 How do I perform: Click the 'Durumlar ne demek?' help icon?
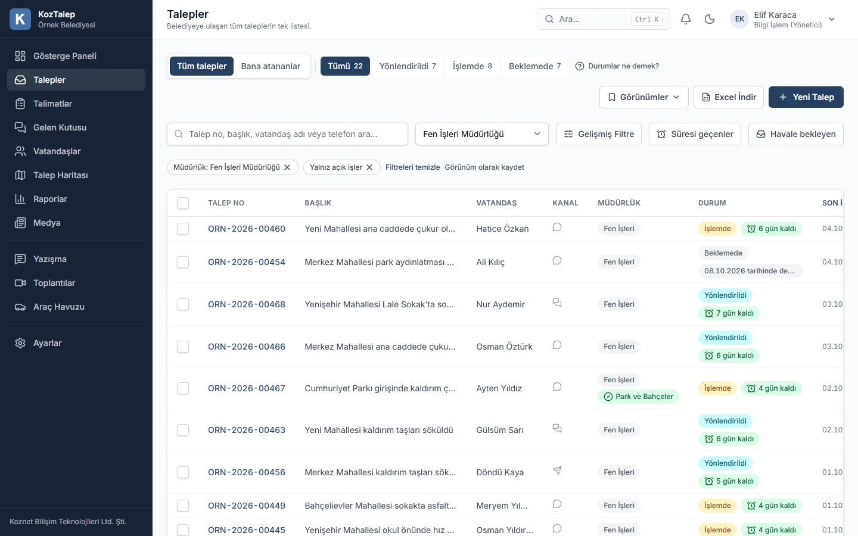tap(580, 66)
